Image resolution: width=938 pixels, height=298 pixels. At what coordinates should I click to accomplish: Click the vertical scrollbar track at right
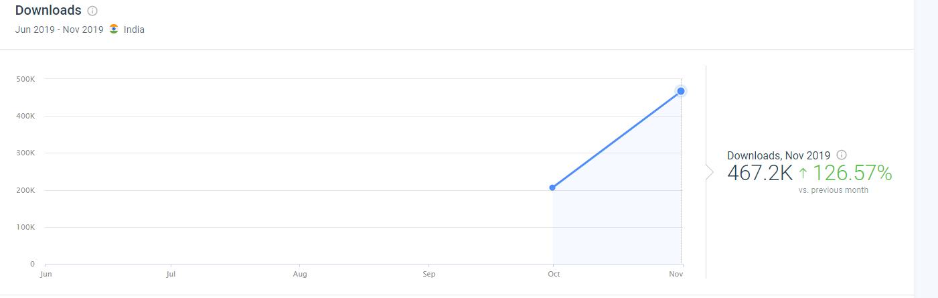point(926,147)
